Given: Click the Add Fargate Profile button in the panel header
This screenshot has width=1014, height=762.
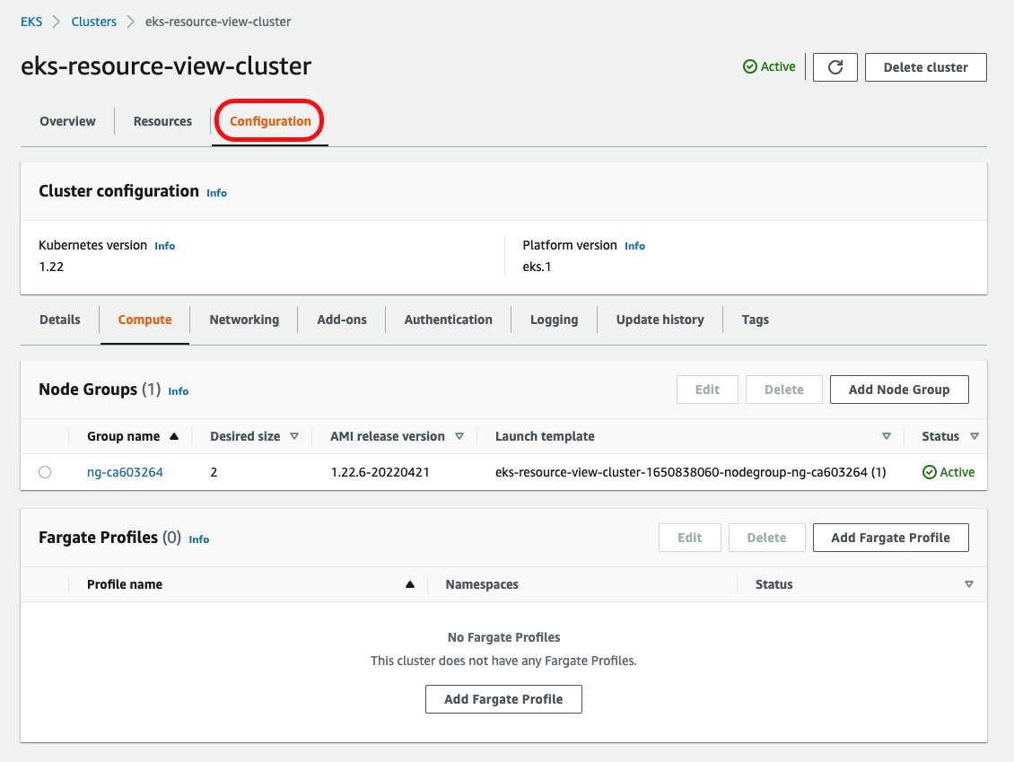Looking at the screenshot, I should coord(890,538).
